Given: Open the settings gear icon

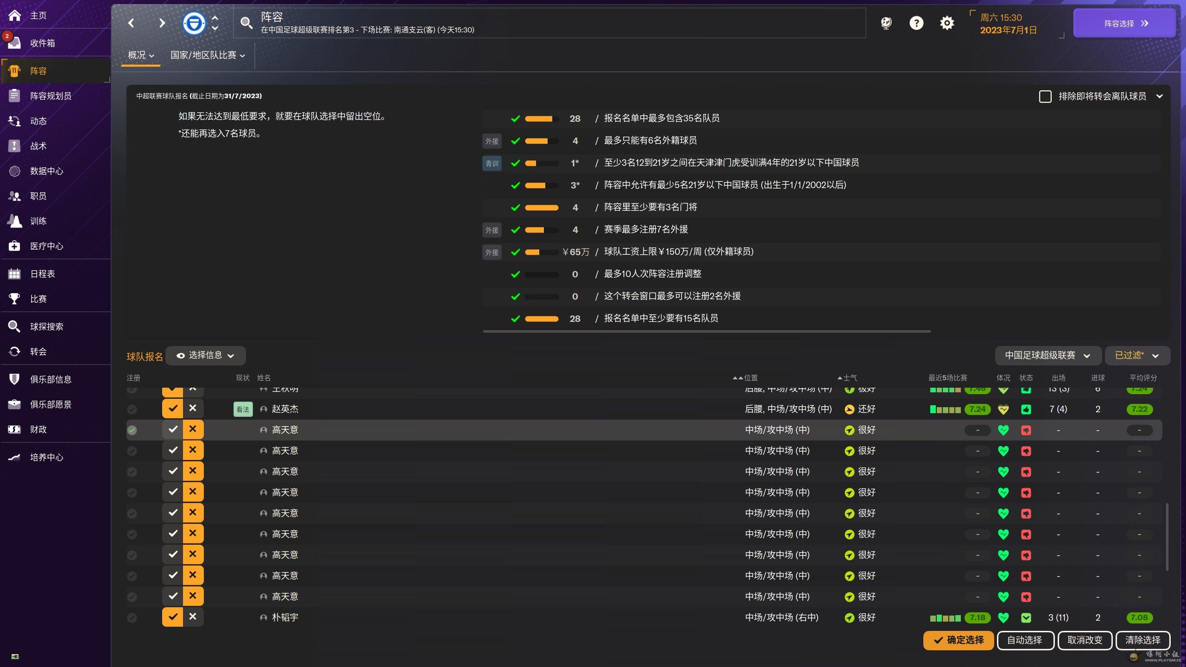Looking at the screenshot, I should 946,23.
